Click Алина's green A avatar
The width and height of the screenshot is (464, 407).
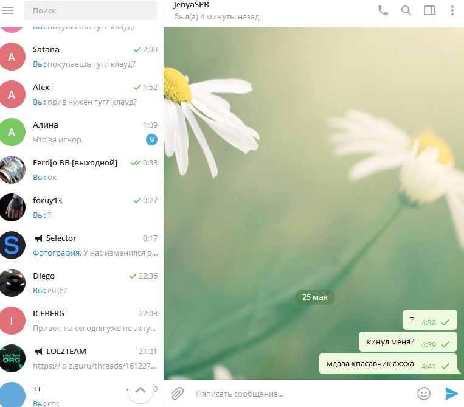11,132
